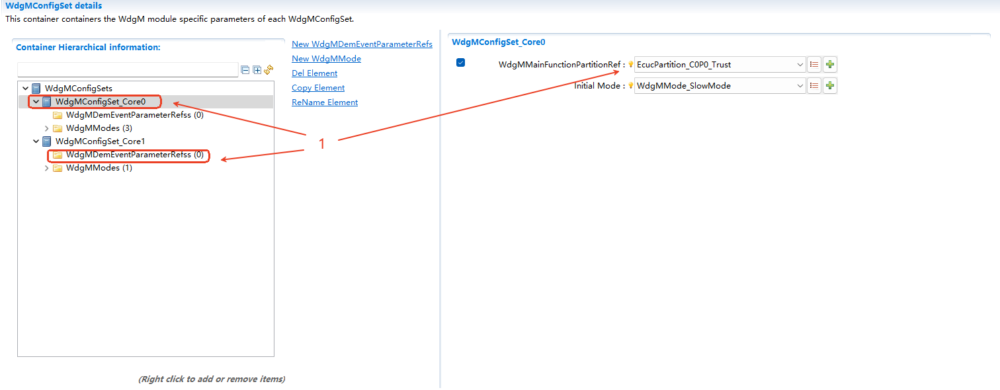The image size is (1000, 390).
Task: Click the expand all tree icon
Action: coord(257,70)
